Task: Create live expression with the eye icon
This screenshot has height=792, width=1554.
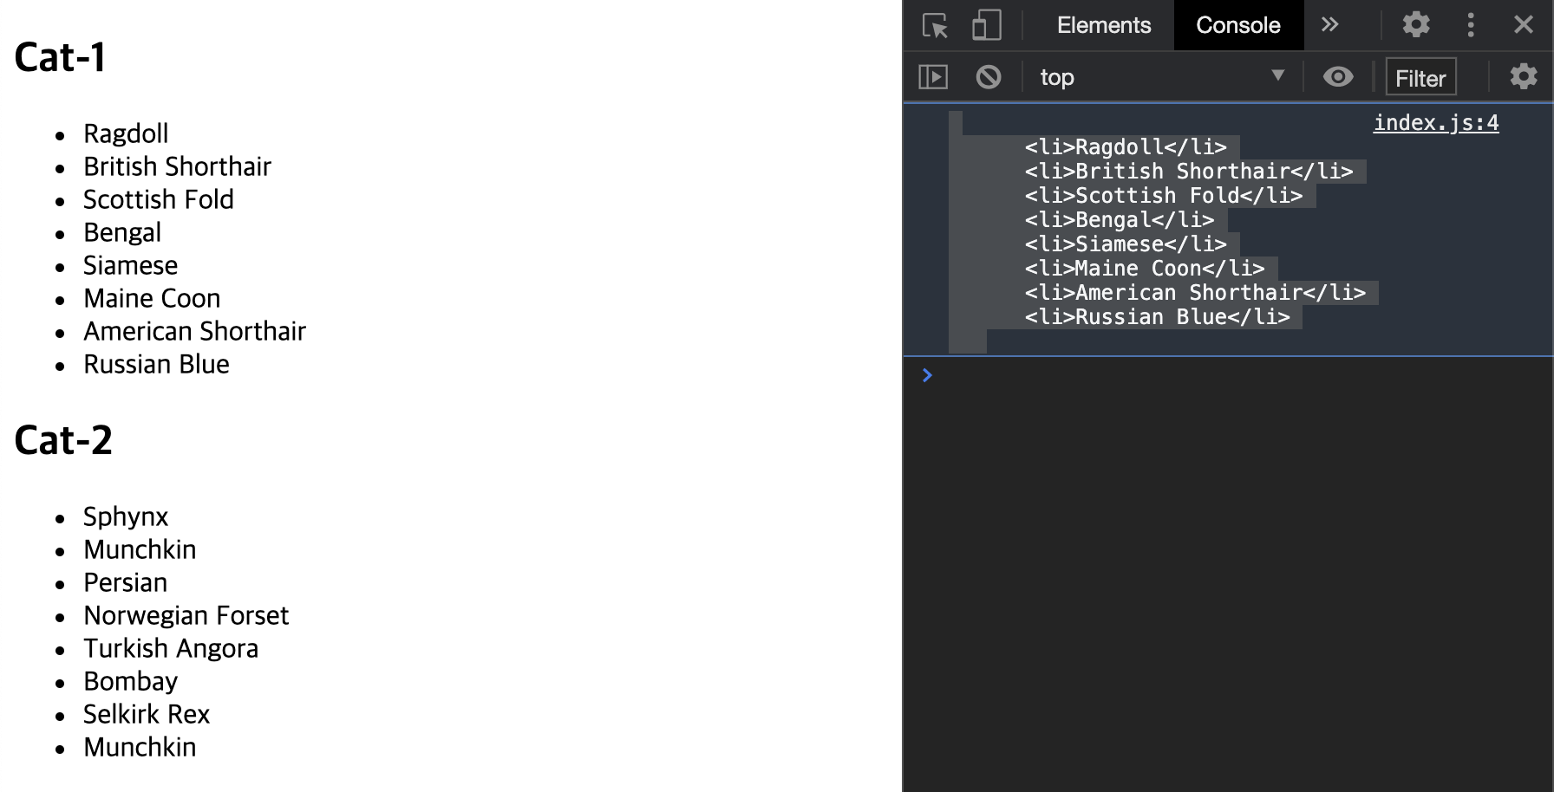Action: tap(1338, 77)
